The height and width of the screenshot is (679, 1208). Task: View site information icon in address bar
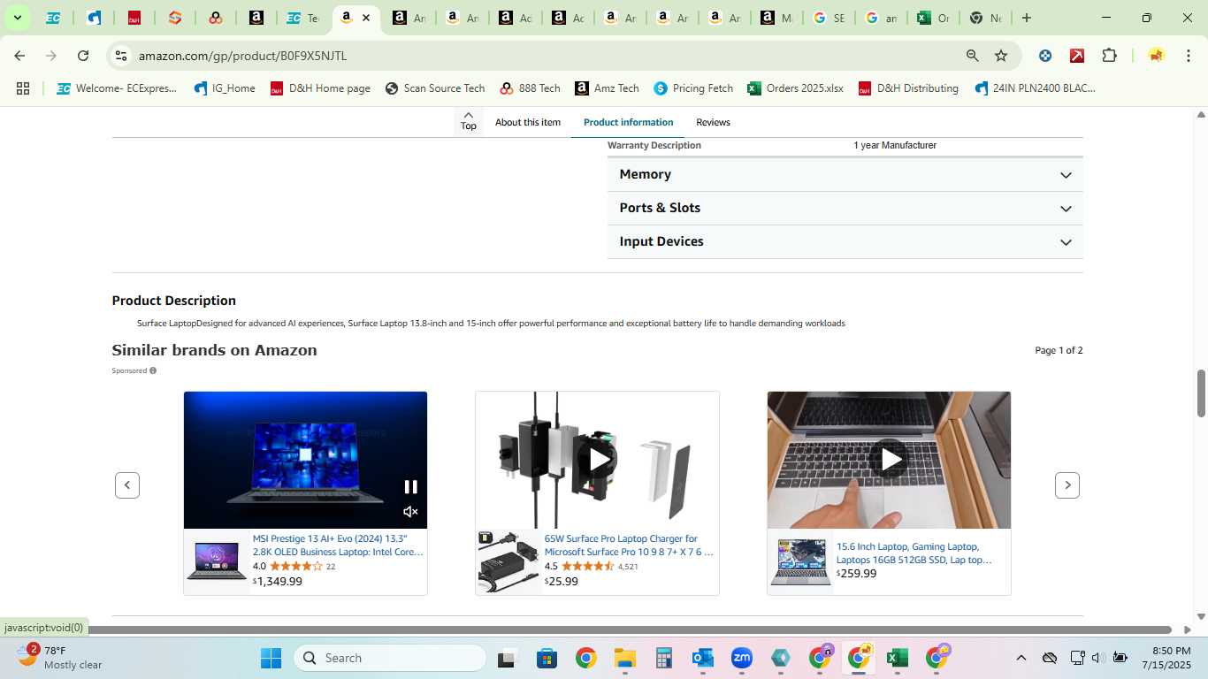point(121,56)
